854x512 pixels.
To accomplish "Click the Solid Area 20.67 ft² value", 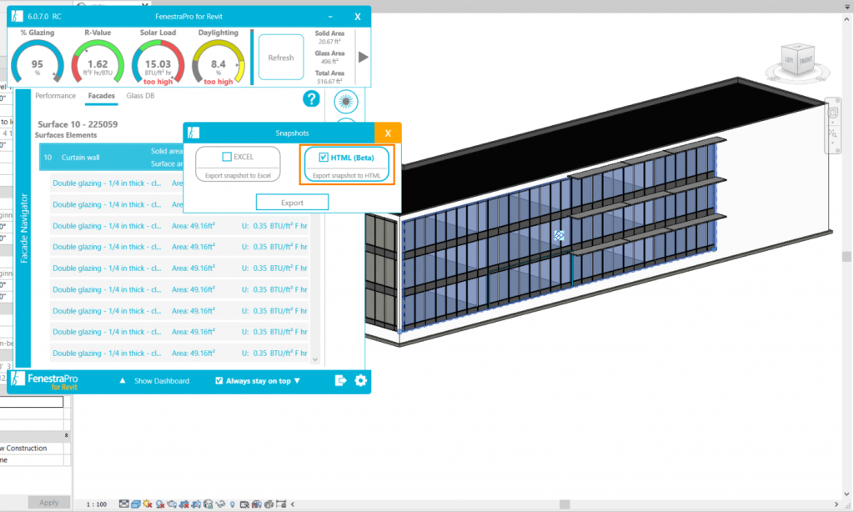I will pyautogui.click(x=329, y=42).
